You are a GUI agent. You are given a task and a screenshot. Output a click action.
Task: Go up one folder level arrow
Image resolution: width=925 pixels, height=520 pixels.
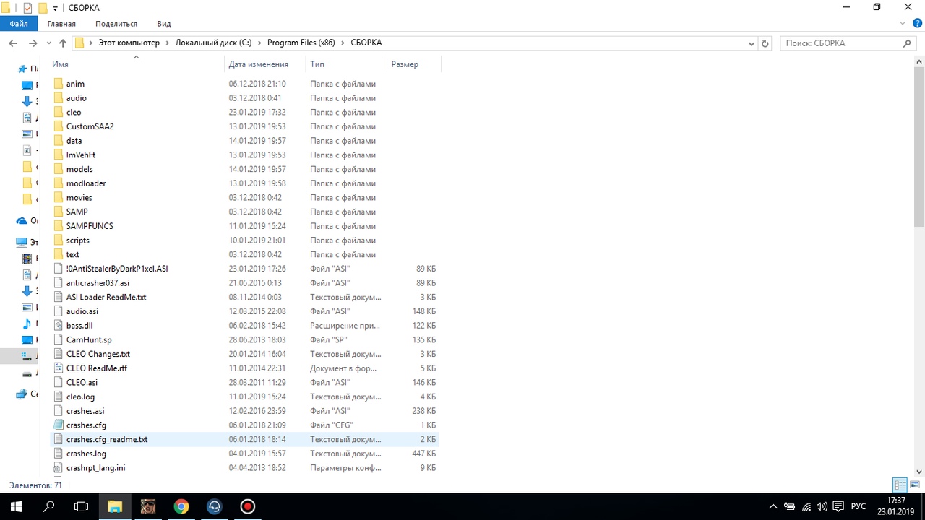tap(63, 43)
